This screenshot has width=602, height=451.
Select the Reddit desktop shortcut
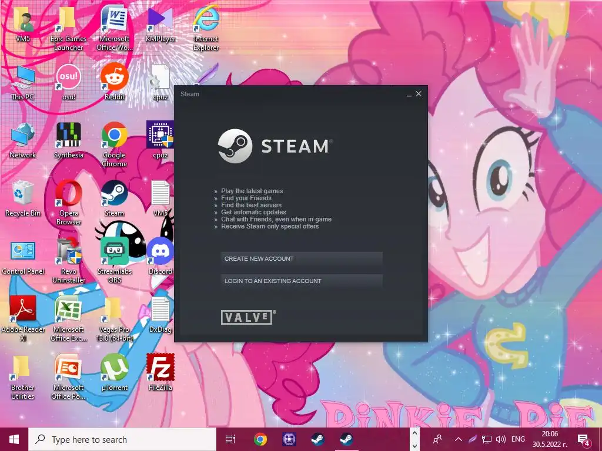pos(115,82)
